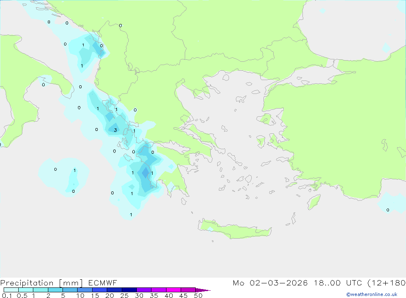Screen dimensions: 406x298
Task: Click the legend label '40'
Action: pyautogui.click(x=168, y=296)
